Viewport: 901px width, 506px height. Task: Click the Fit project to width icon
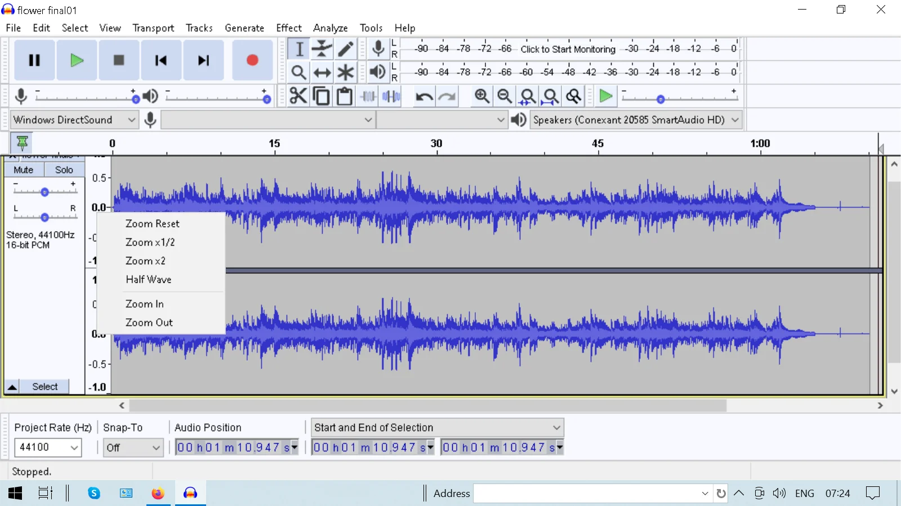tap(551, 96)
